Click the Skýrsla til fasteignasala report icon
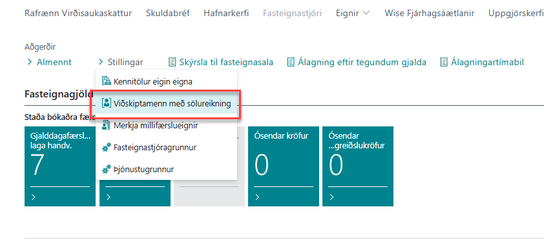Viewport: 544px width, 247px height. point(172,63)
